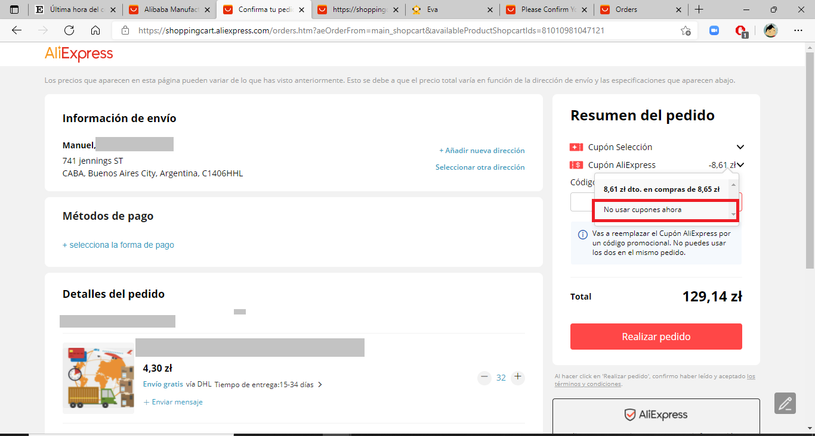Click the -8,61 zł coupon discount value
Screen dimensions: 815x436
coord(722,165)
